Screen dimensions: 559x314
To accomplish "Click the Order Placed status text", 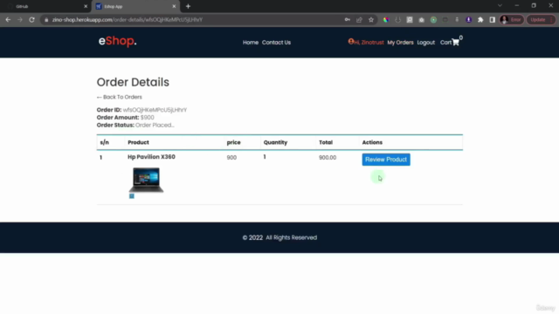I will coord(155,125).
